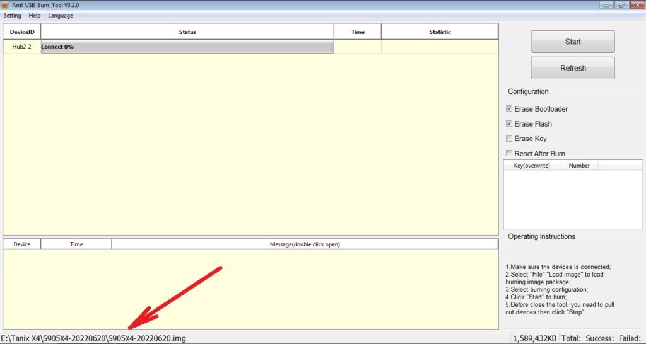Click the Connect 0% progress bar
This screenshot has width=646, height=344.
tap(187, 47)
